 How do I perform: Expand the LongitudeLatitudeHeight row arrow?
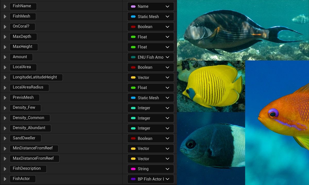point(5,77)
